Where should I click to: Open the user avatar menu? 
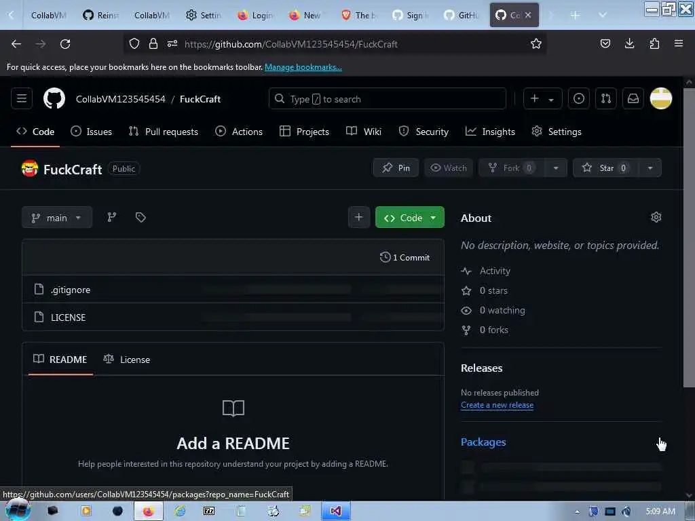coord(661,98)
